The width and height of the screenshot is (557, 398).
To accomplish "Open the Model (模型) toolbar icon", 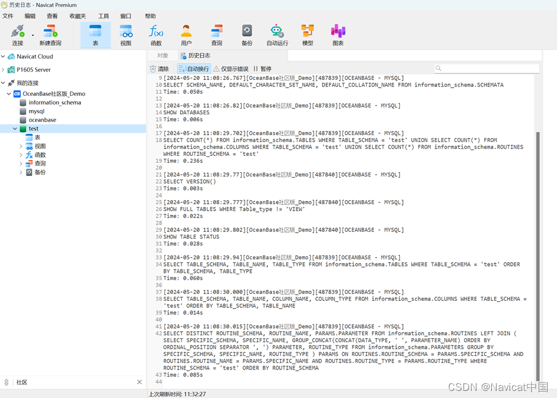I will point(308,35).
